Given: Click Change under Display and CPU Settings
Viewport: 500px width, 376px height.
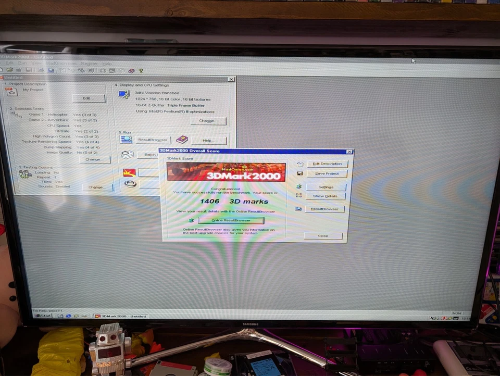Looking at the screenshot, I should (x=208, y=120).
